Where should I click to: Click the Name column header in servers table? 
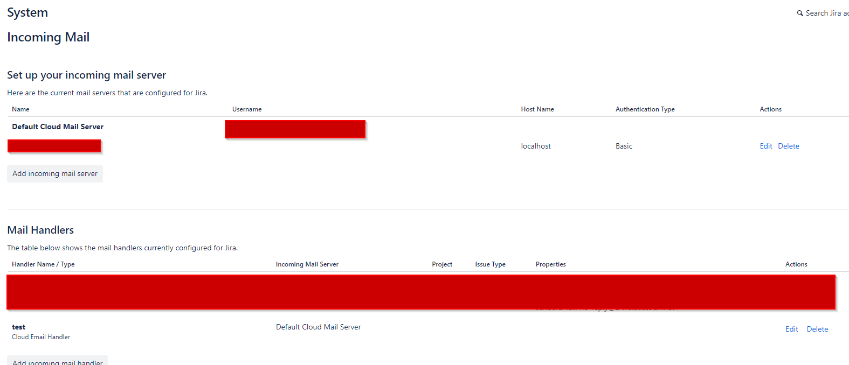[x=20, y=109]
